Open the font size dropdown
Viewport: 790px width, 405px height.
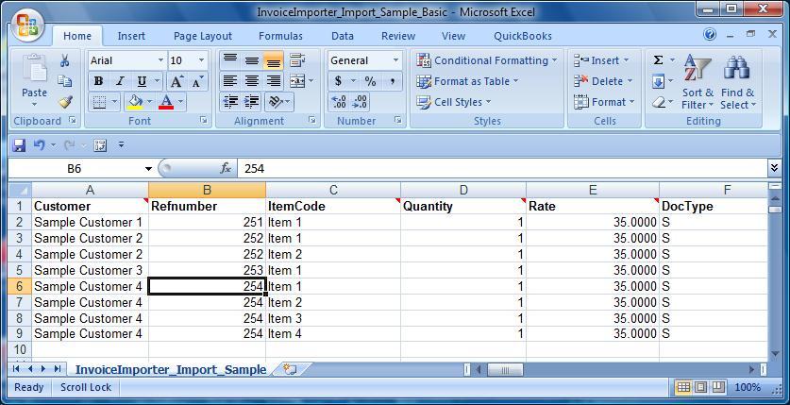[x=202, y=60]
